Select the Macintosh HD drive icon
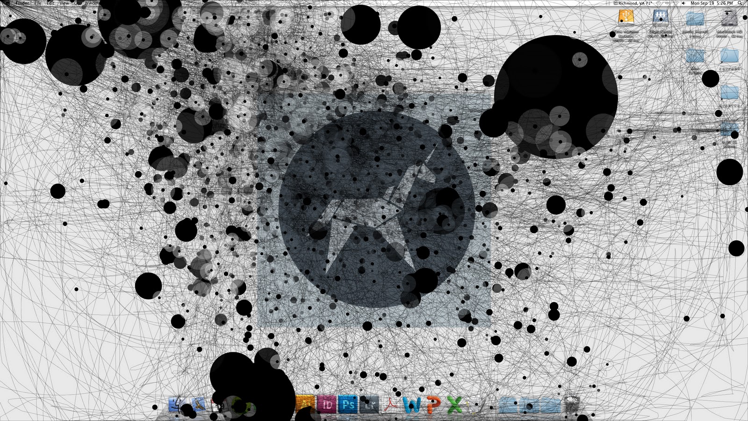The width and height of the screenshot is (748, 421). click(x=729, y=19)
